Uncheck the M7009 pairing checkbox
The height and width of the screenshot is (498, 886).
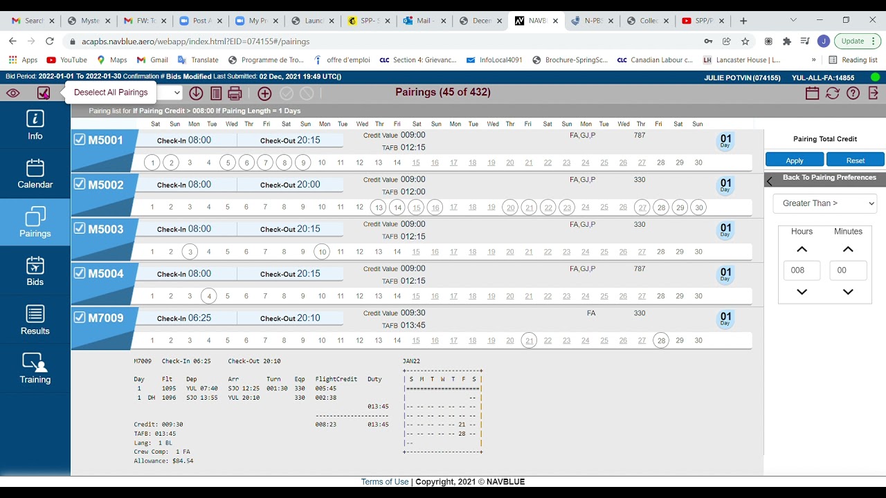click(80, 317)
